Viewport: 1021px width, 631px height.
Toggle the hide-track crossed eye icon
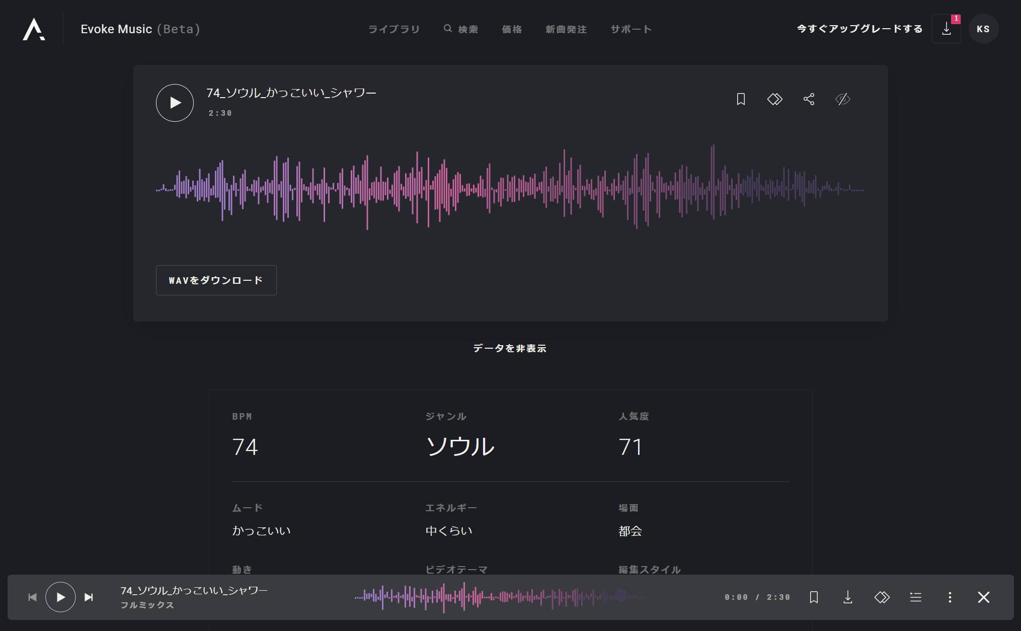click(843, 99)
